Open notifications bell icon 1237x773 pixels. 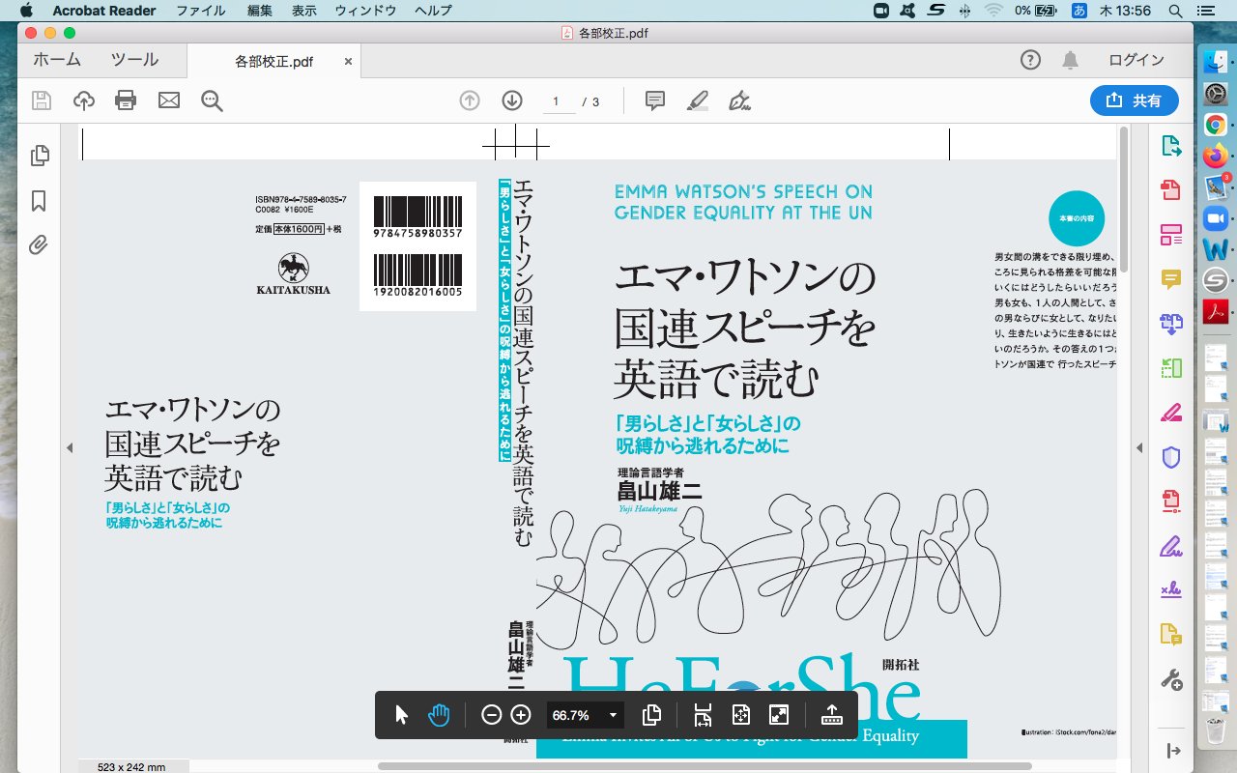(x=1070, y=60)
